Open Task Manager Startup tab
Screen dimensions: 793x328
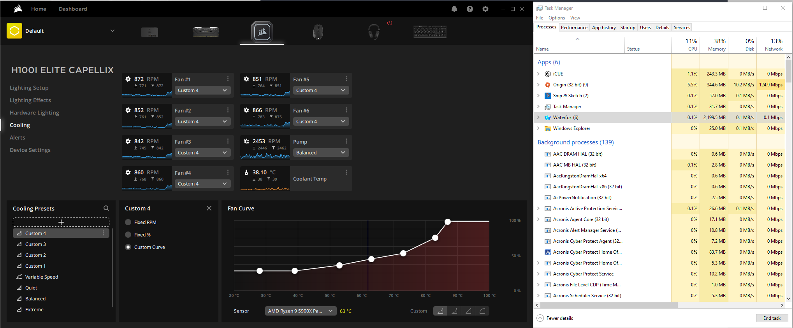pos(628,28)
